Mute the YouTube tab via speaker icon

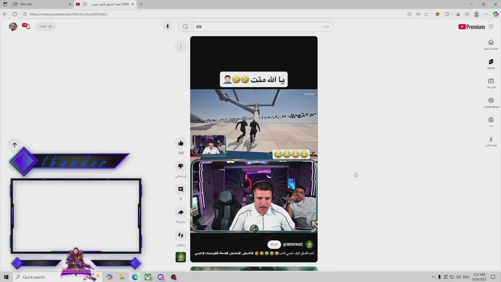(84, 4)
